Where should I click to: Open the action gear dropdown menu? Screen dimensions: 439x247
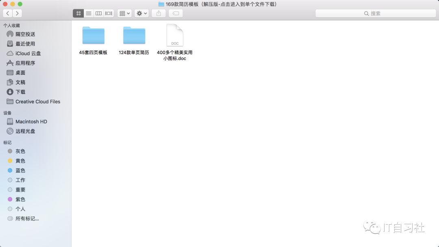[141, 13]
